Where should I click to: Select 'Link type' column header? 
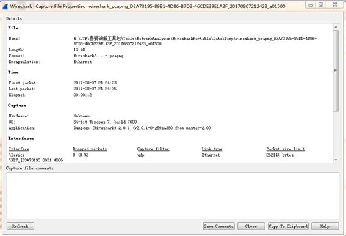[212, 149]
